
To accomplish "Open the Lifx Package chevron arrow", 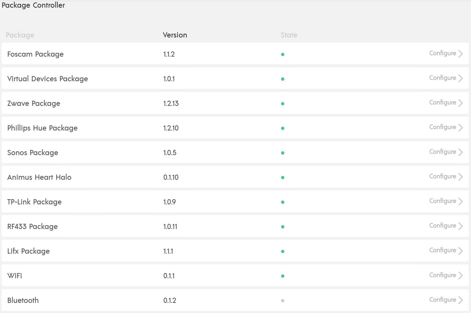I will tap(461, 251).
